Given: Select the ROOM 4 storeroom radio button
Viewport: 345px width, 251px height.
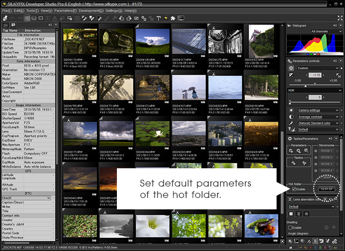Looking at the screenshot, I should point(316,171).
